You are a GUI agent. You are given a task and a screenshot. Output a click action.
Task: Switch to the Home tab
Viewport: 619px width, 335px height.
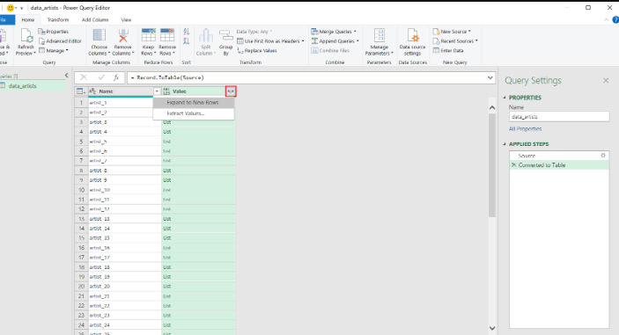[x=27, y=19]
